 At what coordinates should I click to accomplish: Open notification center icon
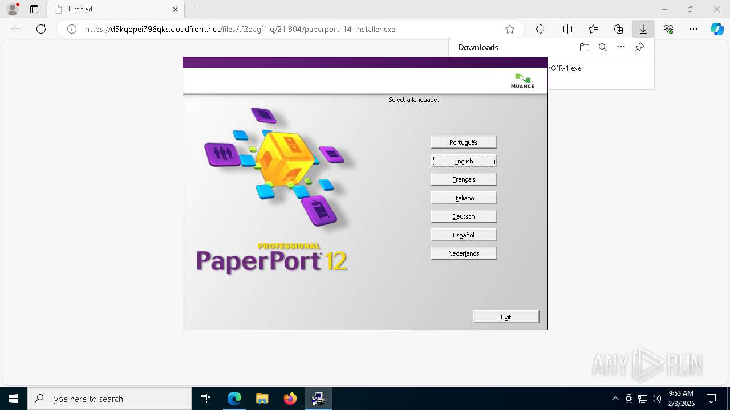[x=711, y=399]
